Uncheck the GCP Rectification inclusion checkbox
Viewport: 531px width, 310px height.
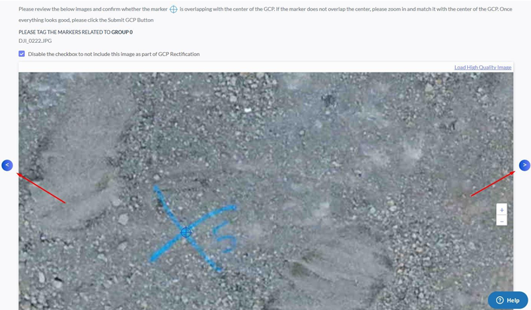pos(22,53)
